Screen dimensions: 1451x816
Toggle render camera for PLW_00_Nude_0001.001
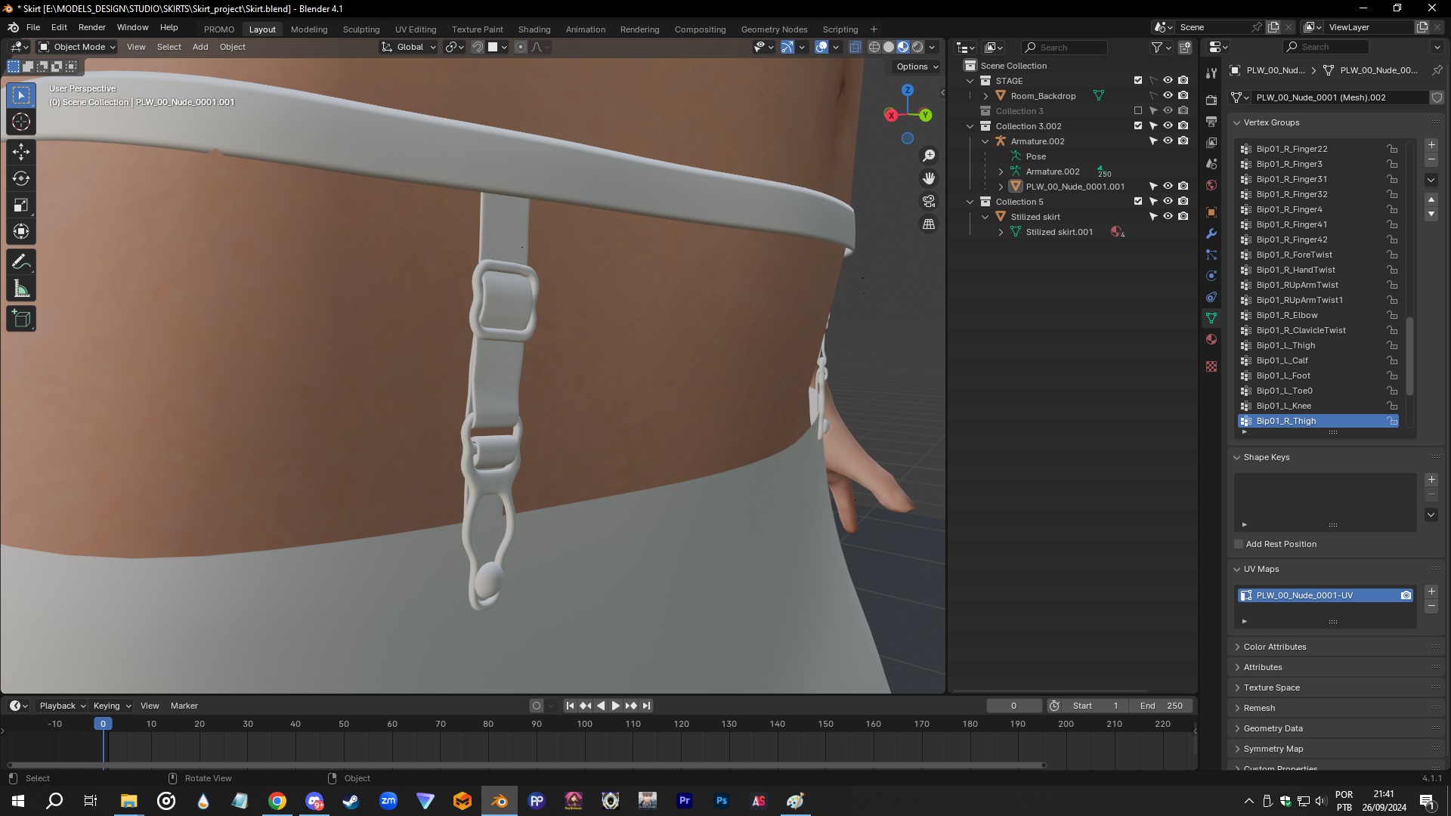[x=1183, y=186]
